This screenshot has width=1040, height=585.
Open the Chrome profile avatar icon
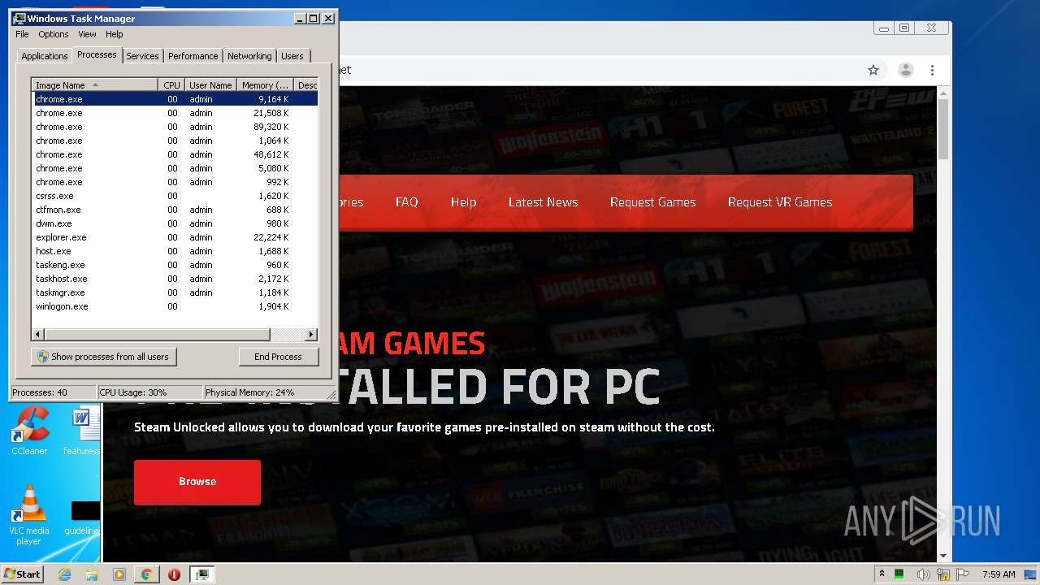[x=905, y=70]
